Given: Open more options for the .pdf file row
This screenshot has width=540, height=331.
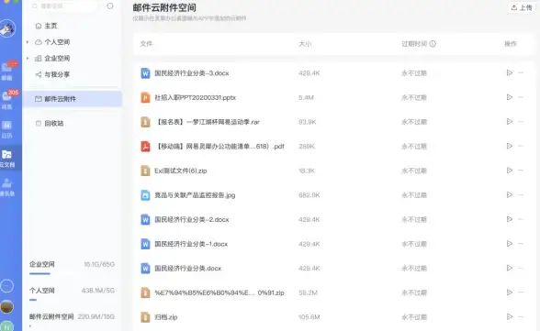Looking at the screenshot, I should (521, 146).
